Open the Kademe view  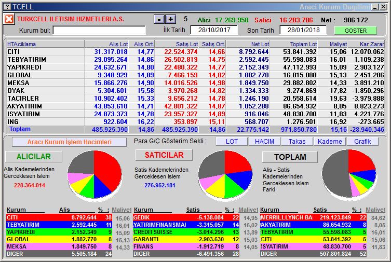(330, 142)
